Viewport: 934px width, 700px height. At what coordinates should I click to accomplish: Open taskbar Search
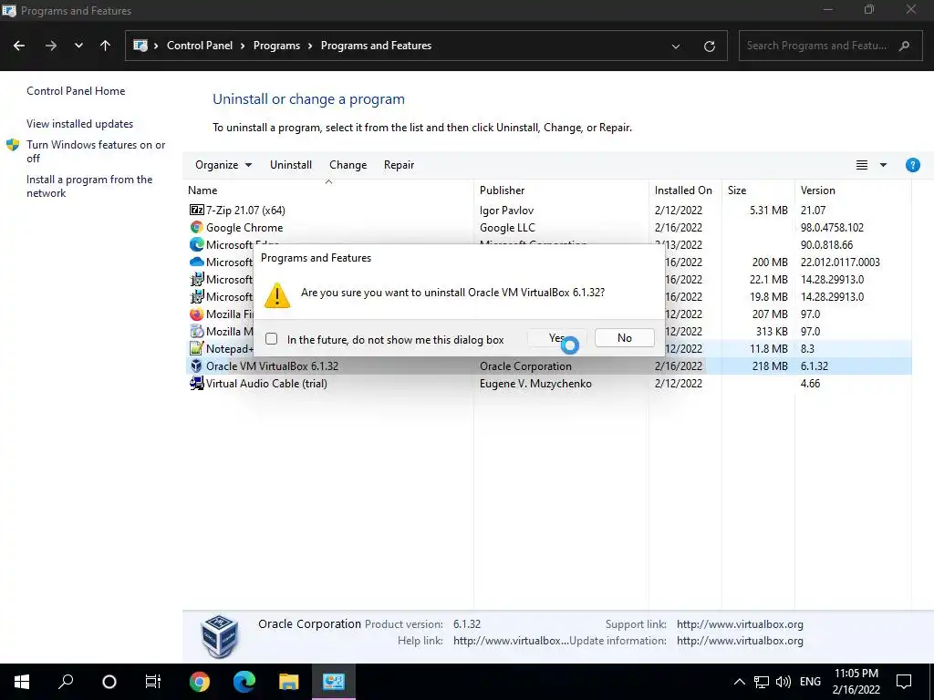click(66, 682)
